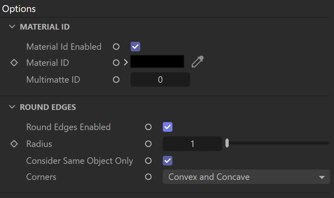Image resolution: width=334 pixels, height=198 pixels.
Task: Click the Radius numeric field
Action: coord(193,144)
